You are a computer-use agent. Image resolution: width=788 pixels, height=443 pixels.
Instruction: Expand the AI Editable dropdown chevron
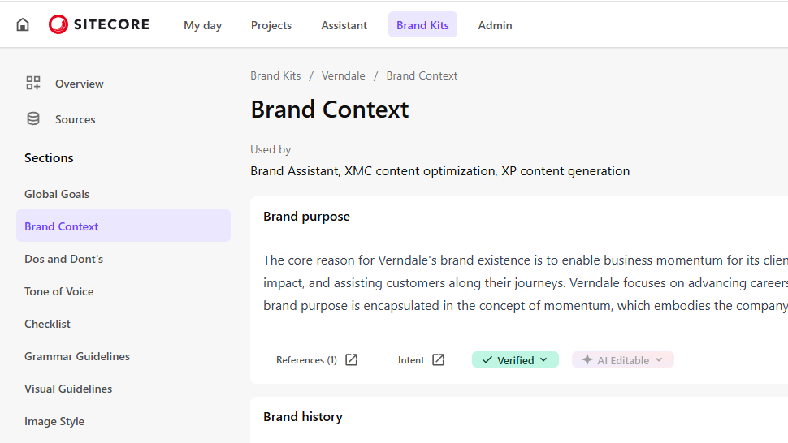tap(659, 359)
